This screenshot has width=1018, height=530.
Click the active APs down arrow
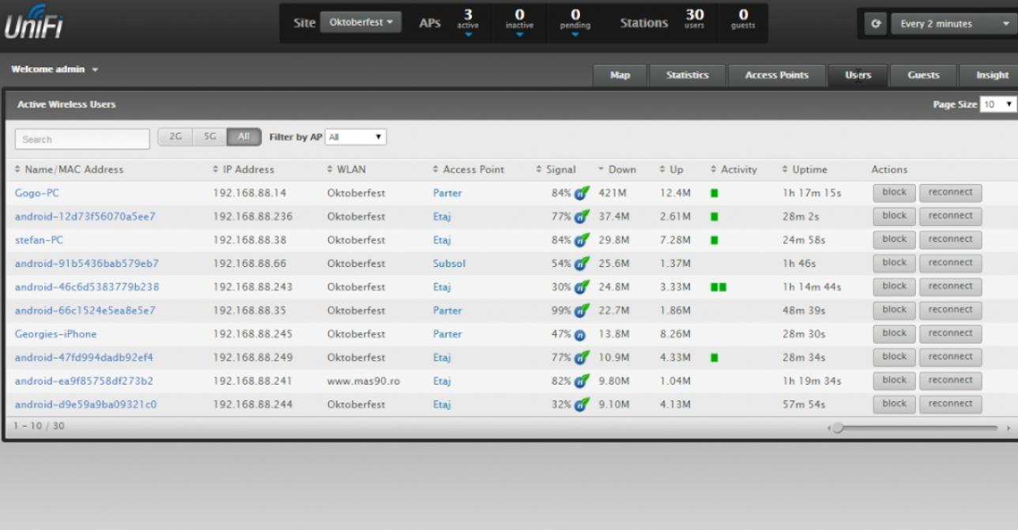click(x=467, y=34)
